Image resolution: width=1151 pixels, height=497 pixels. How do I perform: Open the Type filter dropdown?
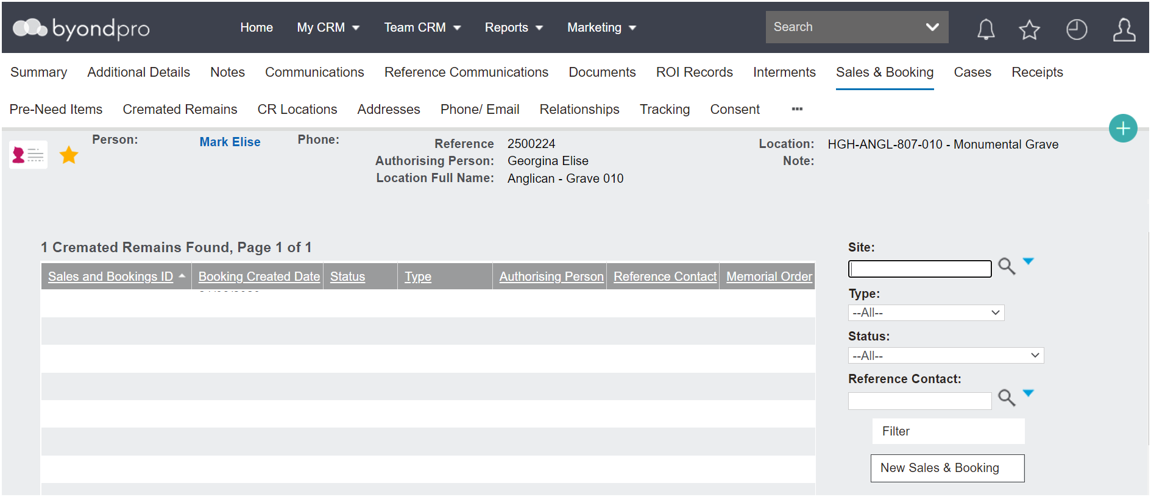click(x=926, y=312)
